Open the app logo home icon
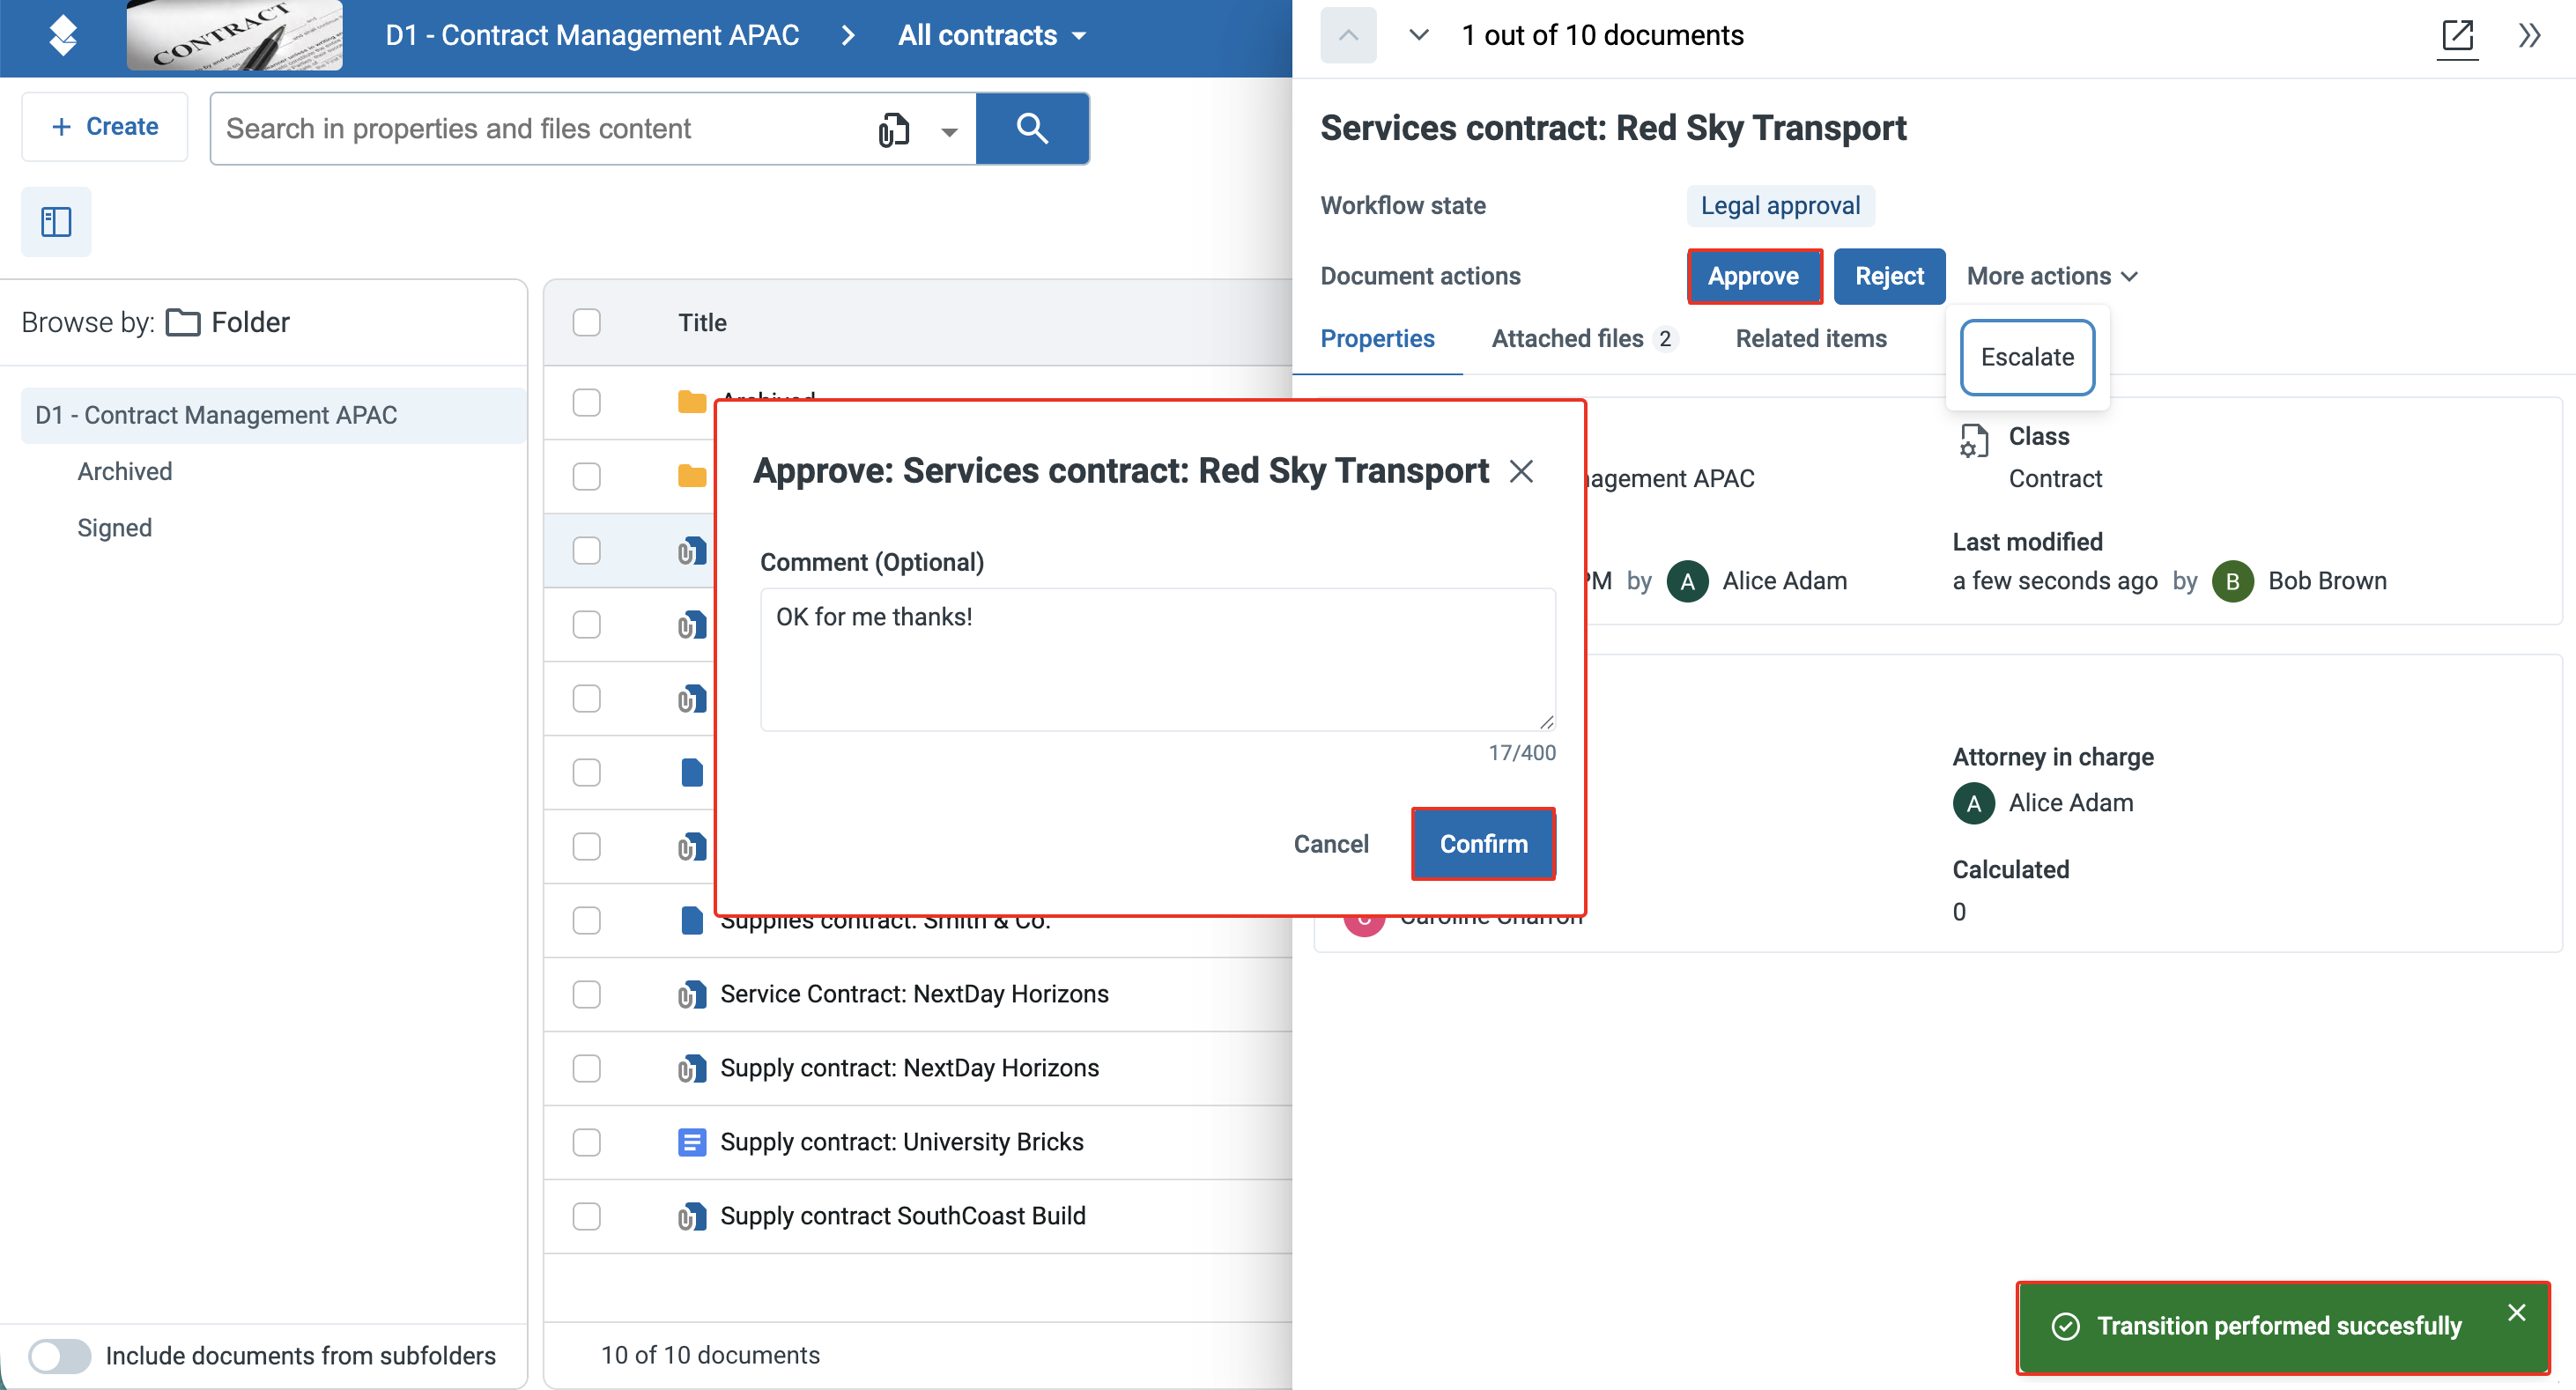Viewport: 2576px width, 1390px height. 63,36
